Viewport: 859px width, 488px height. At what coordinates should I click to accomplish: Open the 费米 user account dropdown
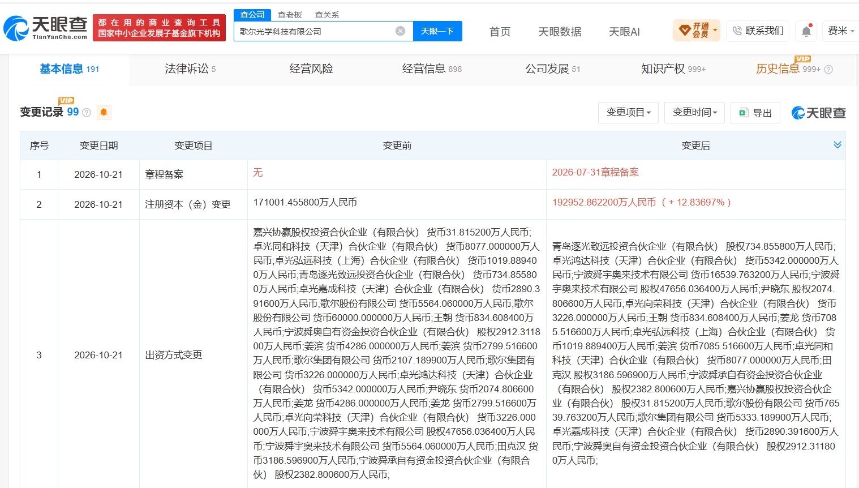click(x=841, y=31)
